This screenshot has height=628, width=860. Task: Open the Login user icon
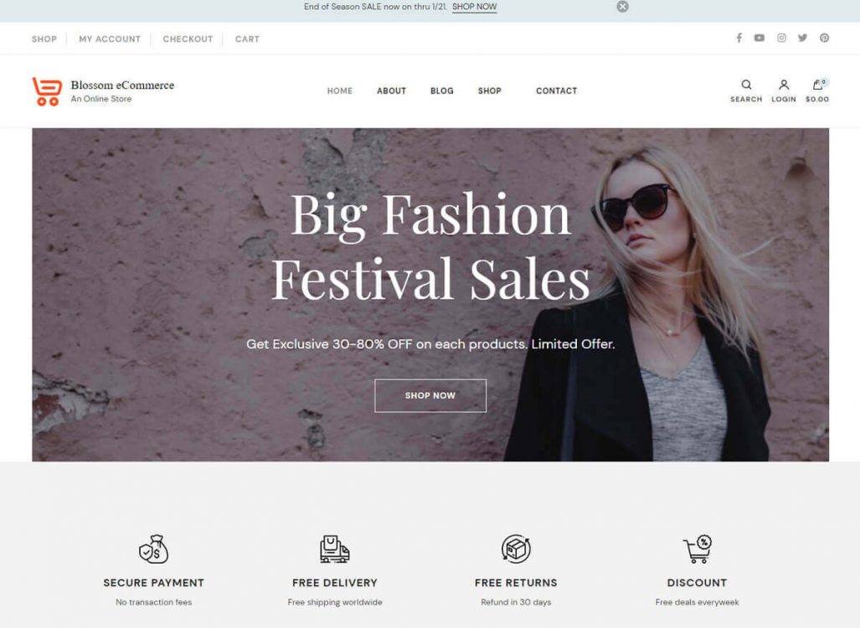784,85
